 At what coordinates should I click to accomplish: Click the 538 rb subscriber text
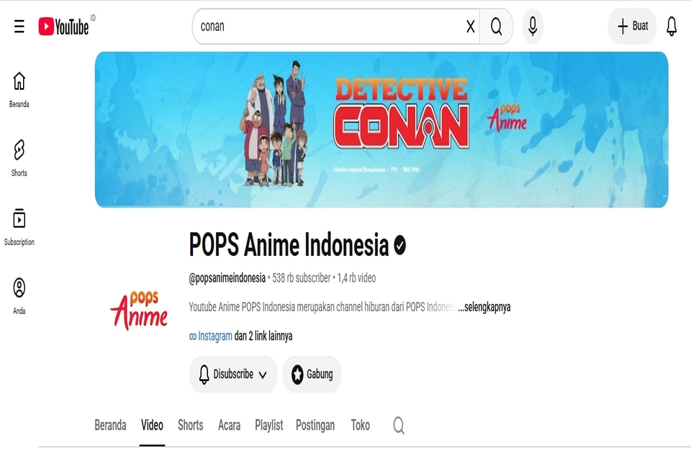302,277
